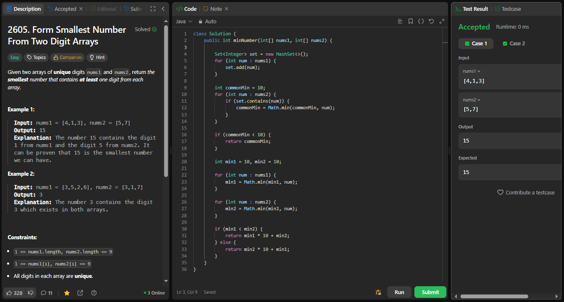Open the Note tab
564x302 pixels.
(x=216, y=9)
